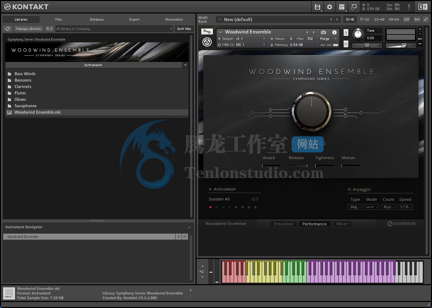
Task: Minimize the instrument header with minus button
Action: tap(420, 34)
